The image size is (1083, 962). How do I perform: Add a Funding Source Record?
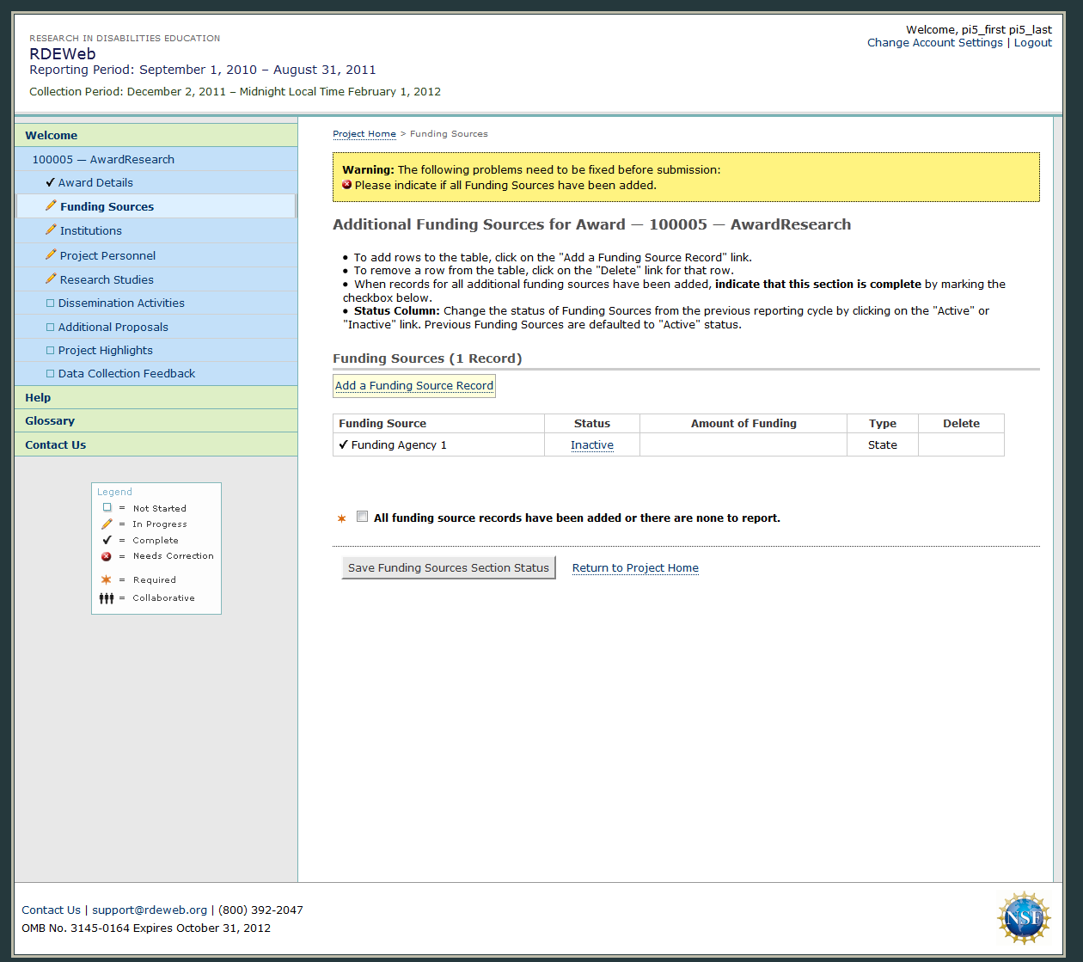pyautogui.click(x=414, y=385)
